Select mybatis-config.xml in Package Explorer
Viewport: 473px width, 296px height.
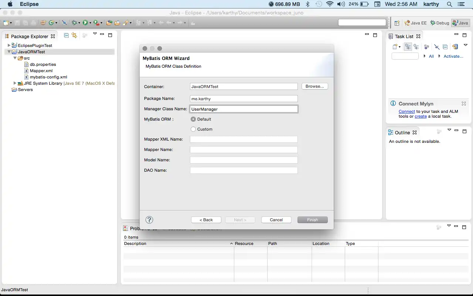point(48,77)
